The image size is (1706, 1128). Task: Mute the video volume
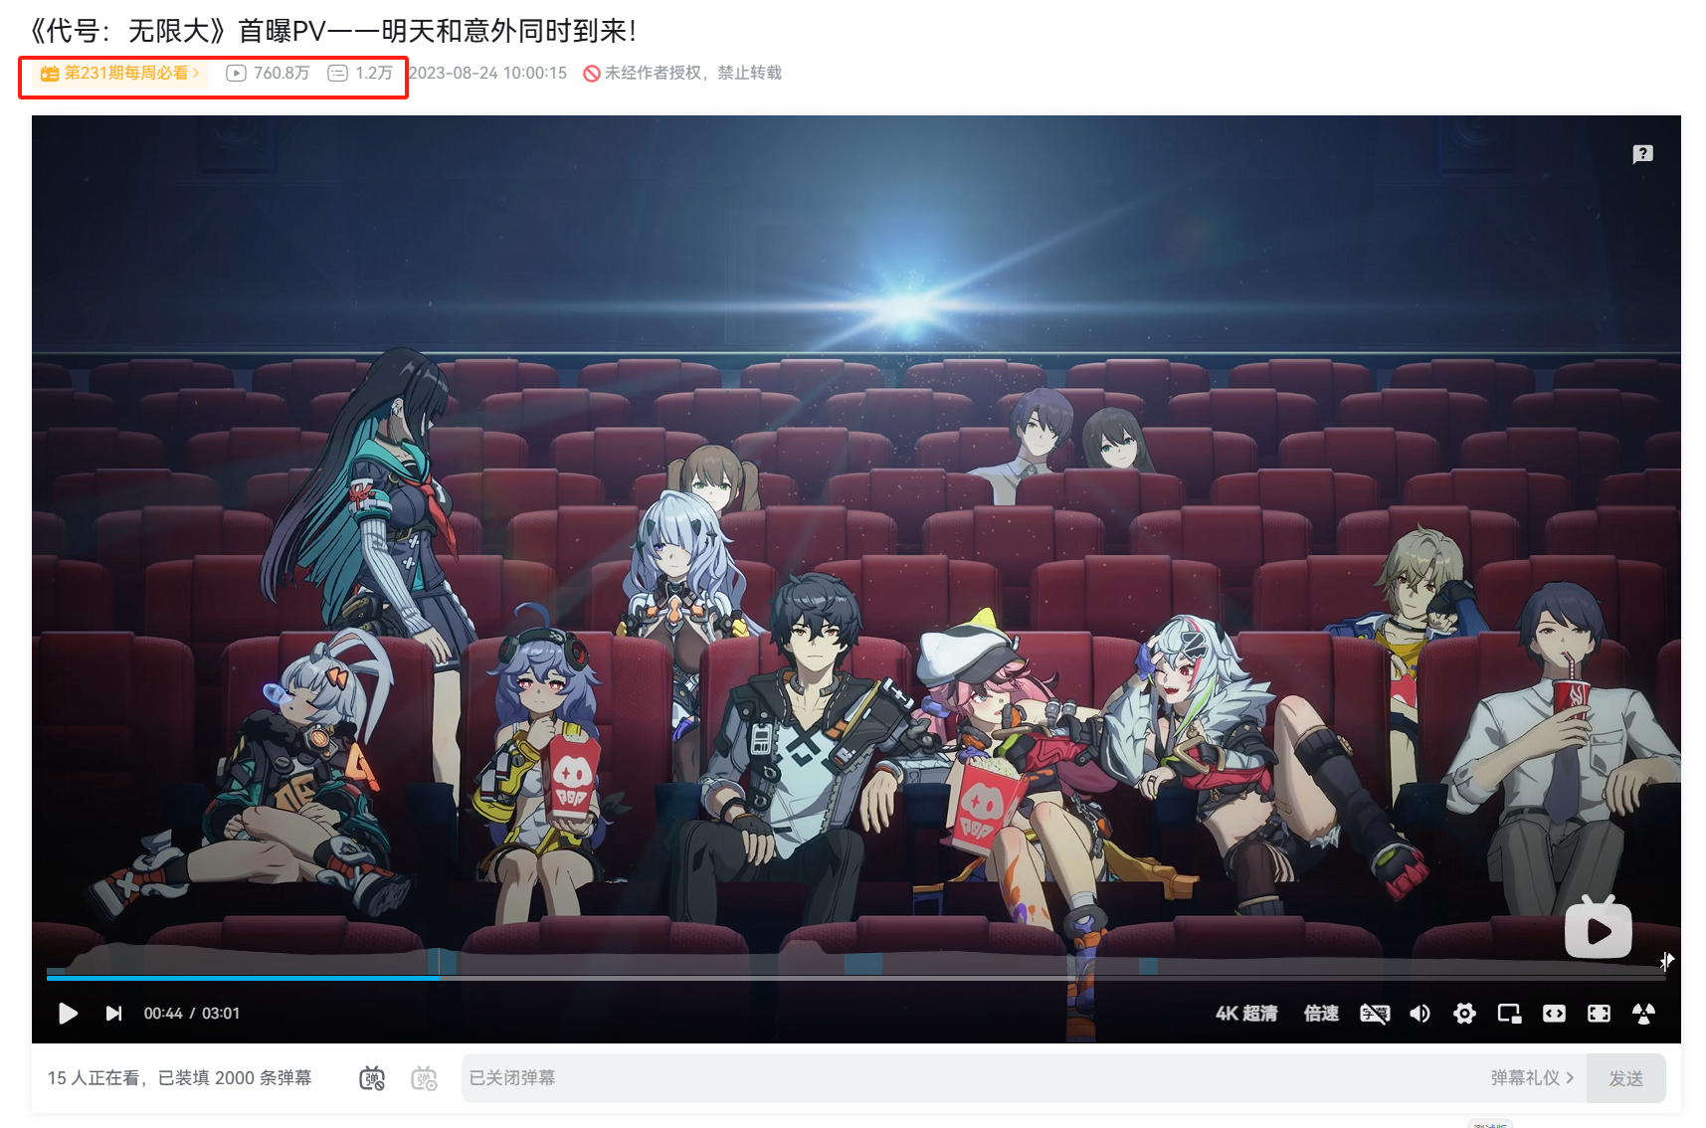1420,1013
